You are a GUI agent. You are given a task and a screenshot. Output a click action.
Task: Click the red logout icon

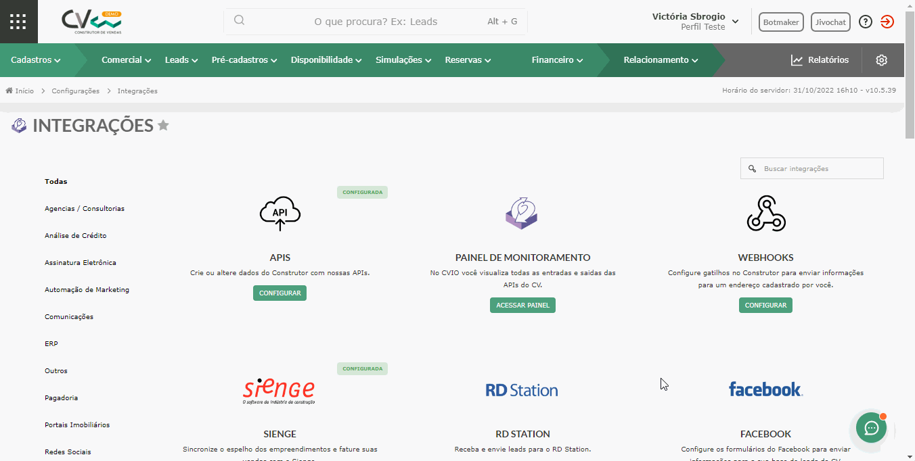pos(887,22)
